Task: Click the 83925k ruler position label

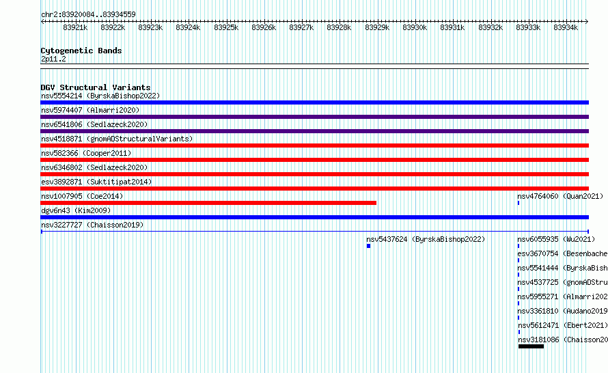Action: click(x=226, y=27)
